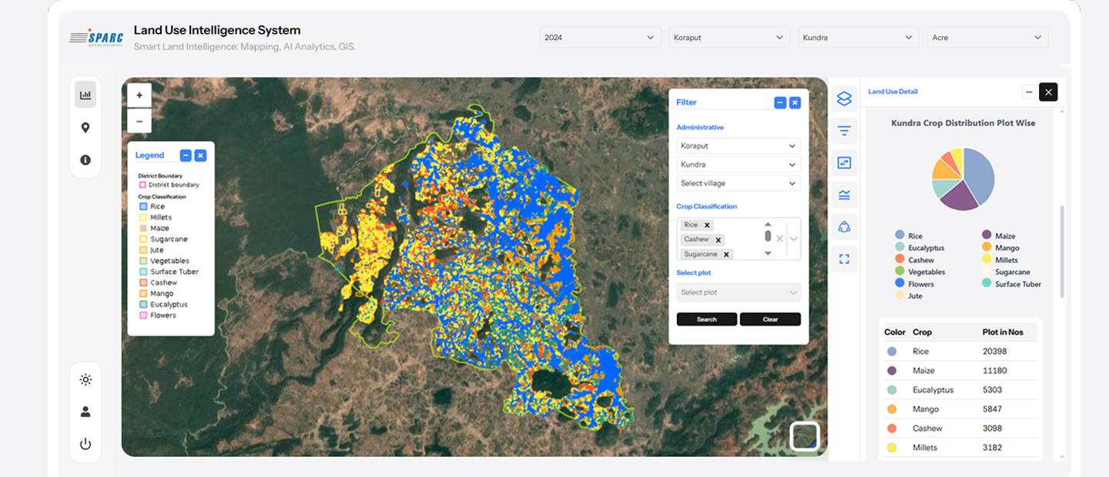Screen dimensions: 1109x477
Task: Zoom out the map with minus button
Action: (139, 121)
